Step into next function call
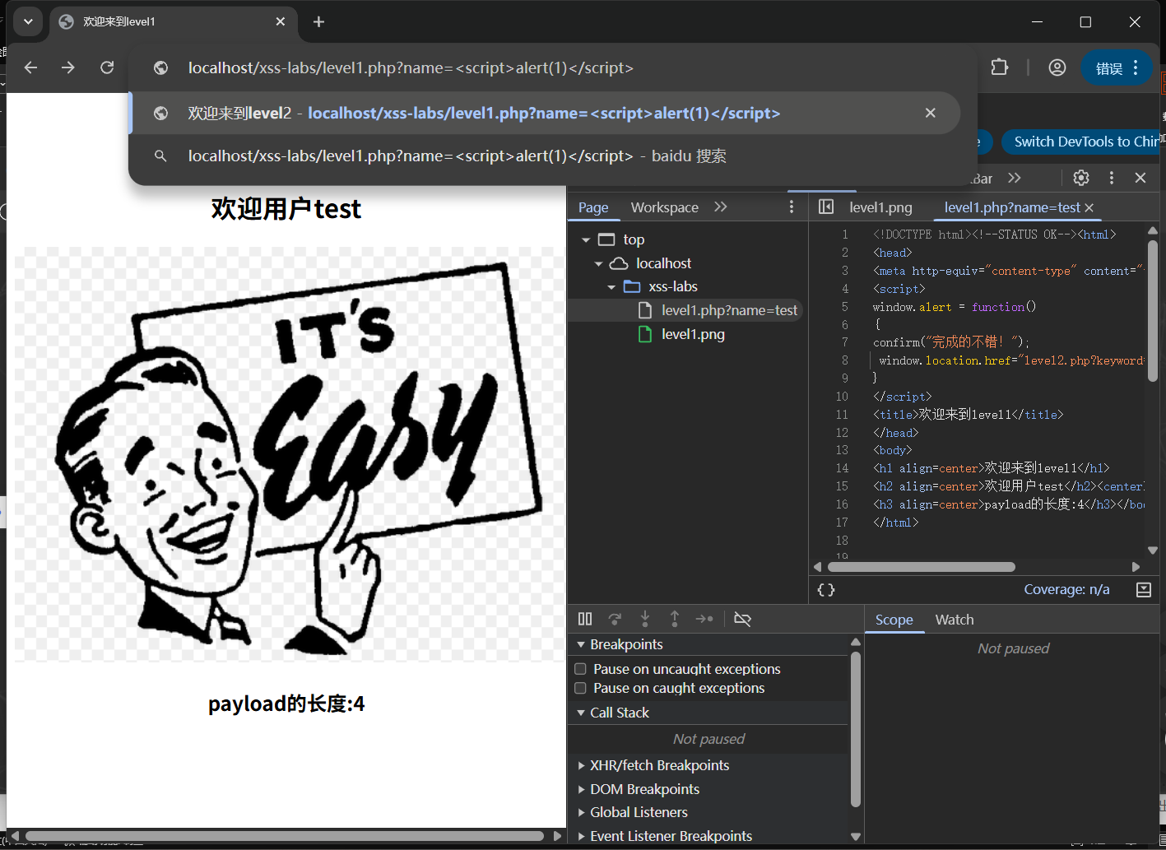This screenshot has height=850, width=1166. point(645,619)
